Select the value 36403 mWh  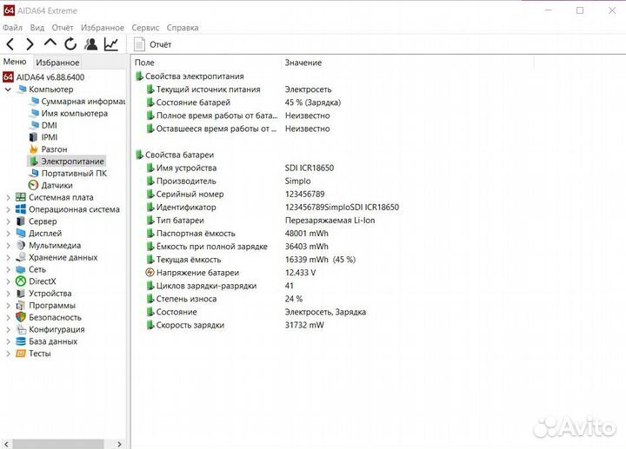[x=307, y=247]
